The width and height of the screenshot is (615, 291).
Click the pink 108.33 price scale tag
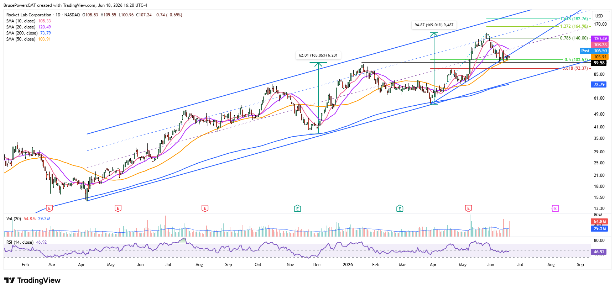[600, 45]
